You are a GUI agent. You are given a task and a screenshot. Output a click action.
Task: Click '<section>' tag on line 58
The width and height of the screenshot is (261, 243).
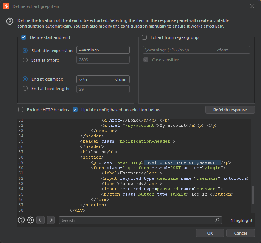point(92,157)
